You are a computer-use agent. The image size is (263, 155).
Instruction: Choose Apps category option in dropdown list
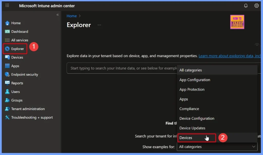click(x=217, y=99)
